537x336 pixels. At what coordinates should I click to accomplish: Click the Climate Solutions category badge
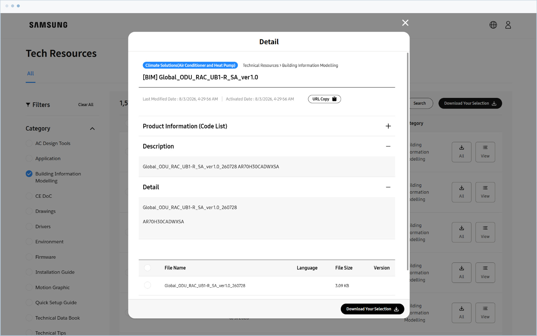190,65
